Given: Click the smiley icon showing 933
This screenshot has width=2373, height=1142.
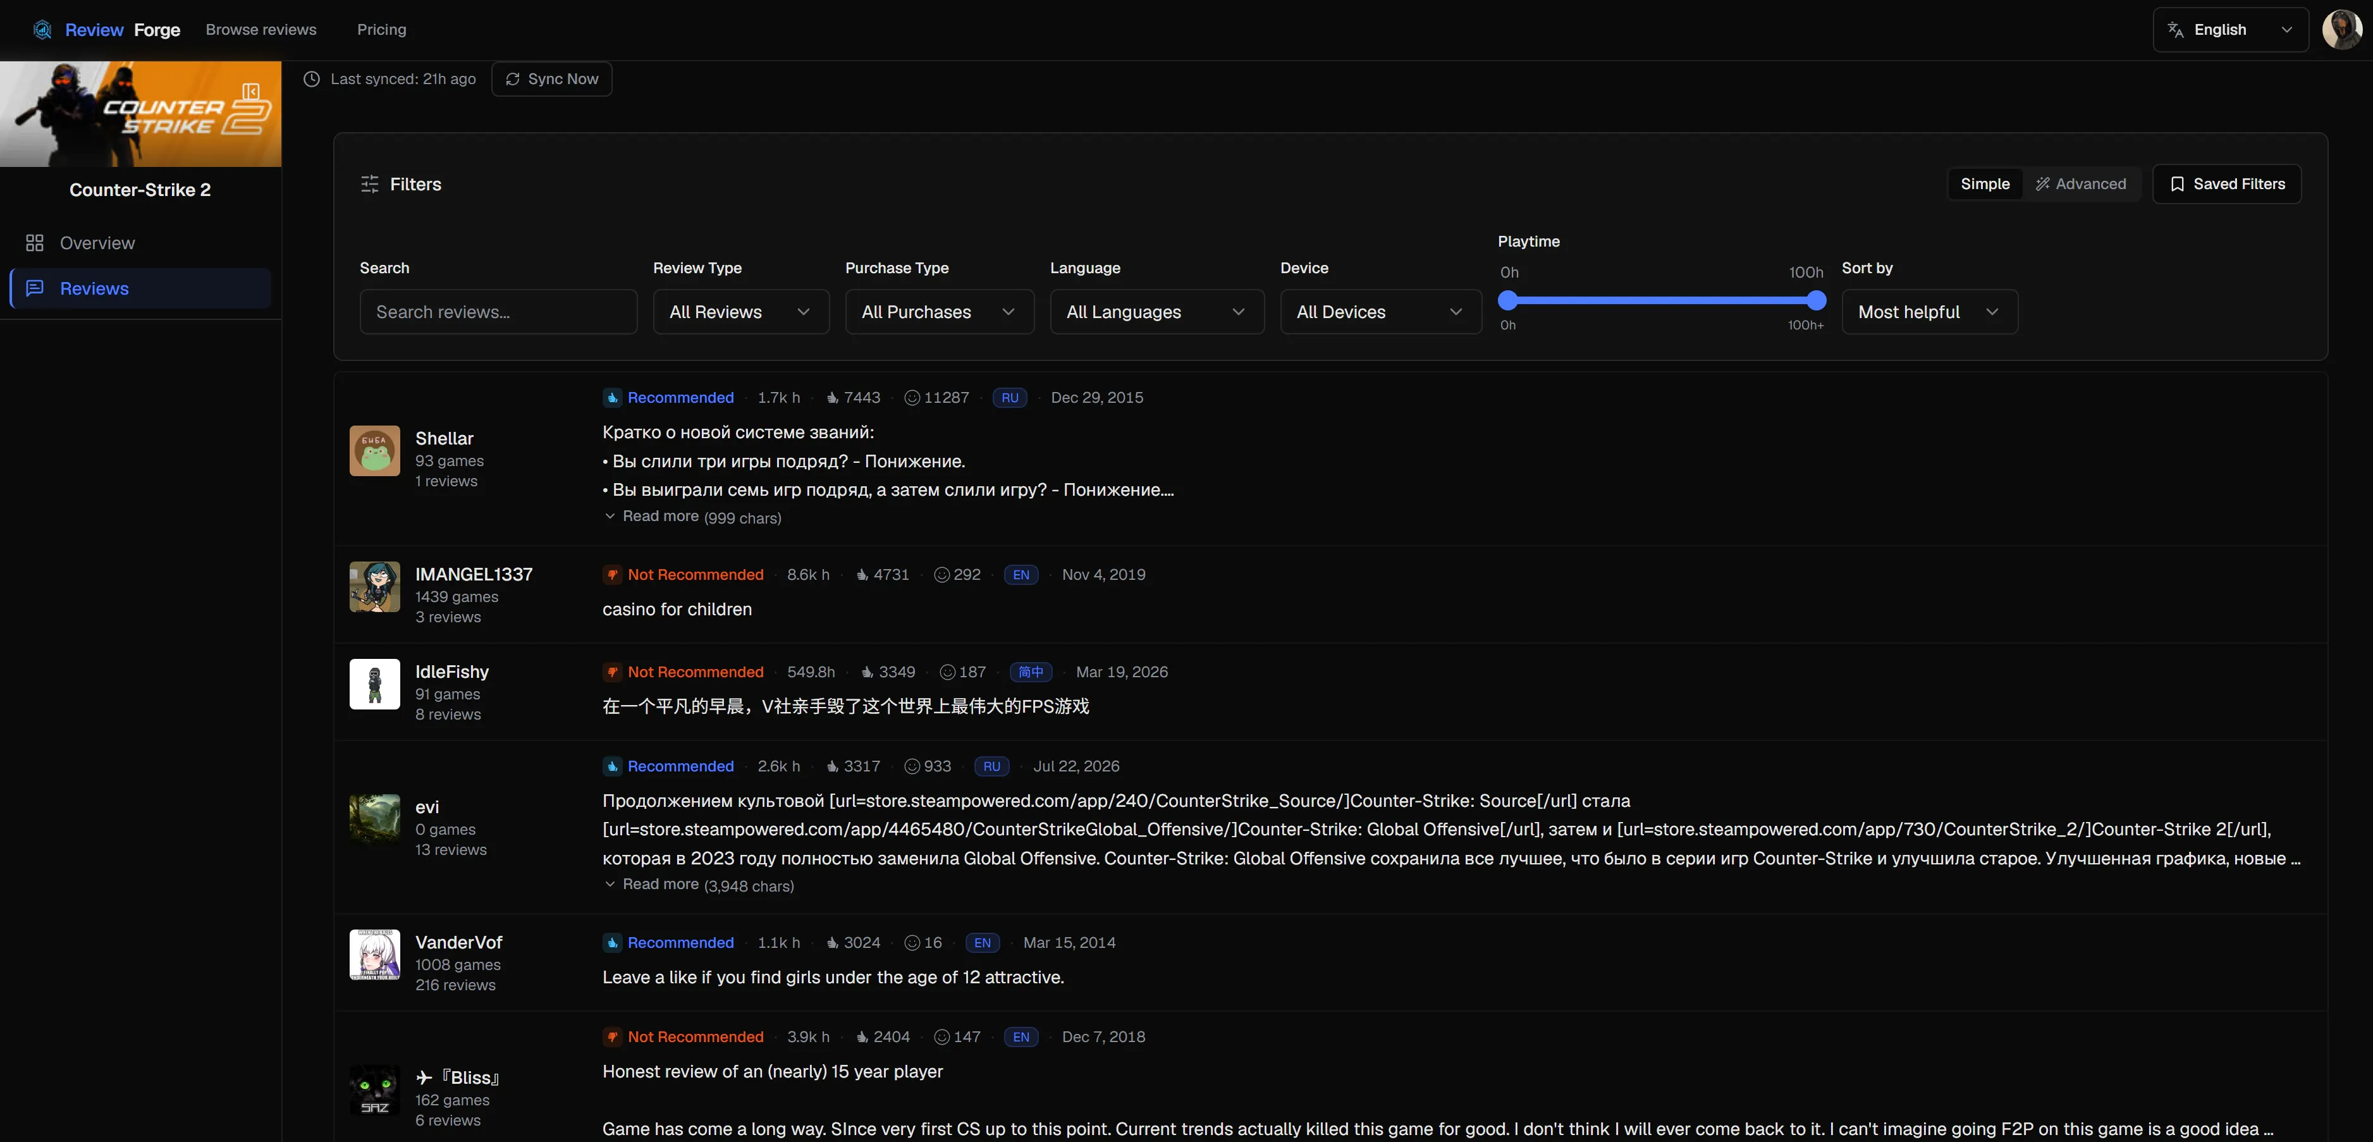Looking at the screenshot, I should coord(912,766).
